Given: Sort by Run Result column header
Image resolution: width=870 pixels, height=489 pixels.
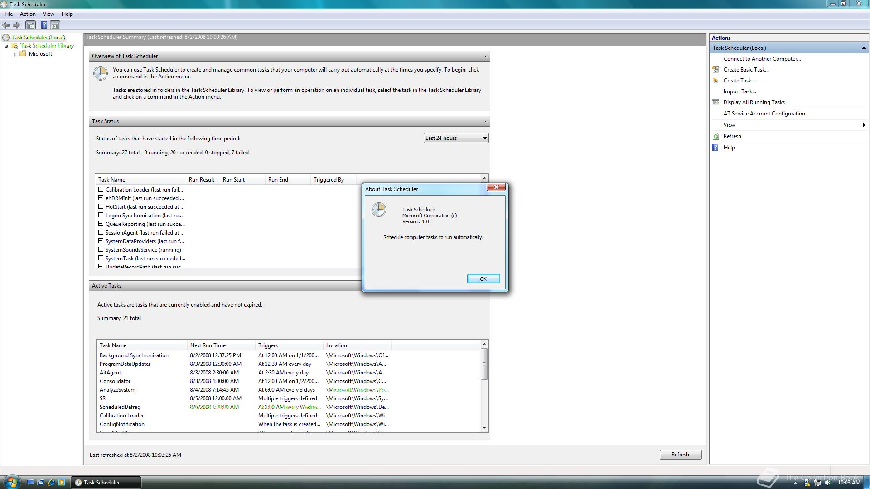Looking at the screenshot, I should [203, 180].
